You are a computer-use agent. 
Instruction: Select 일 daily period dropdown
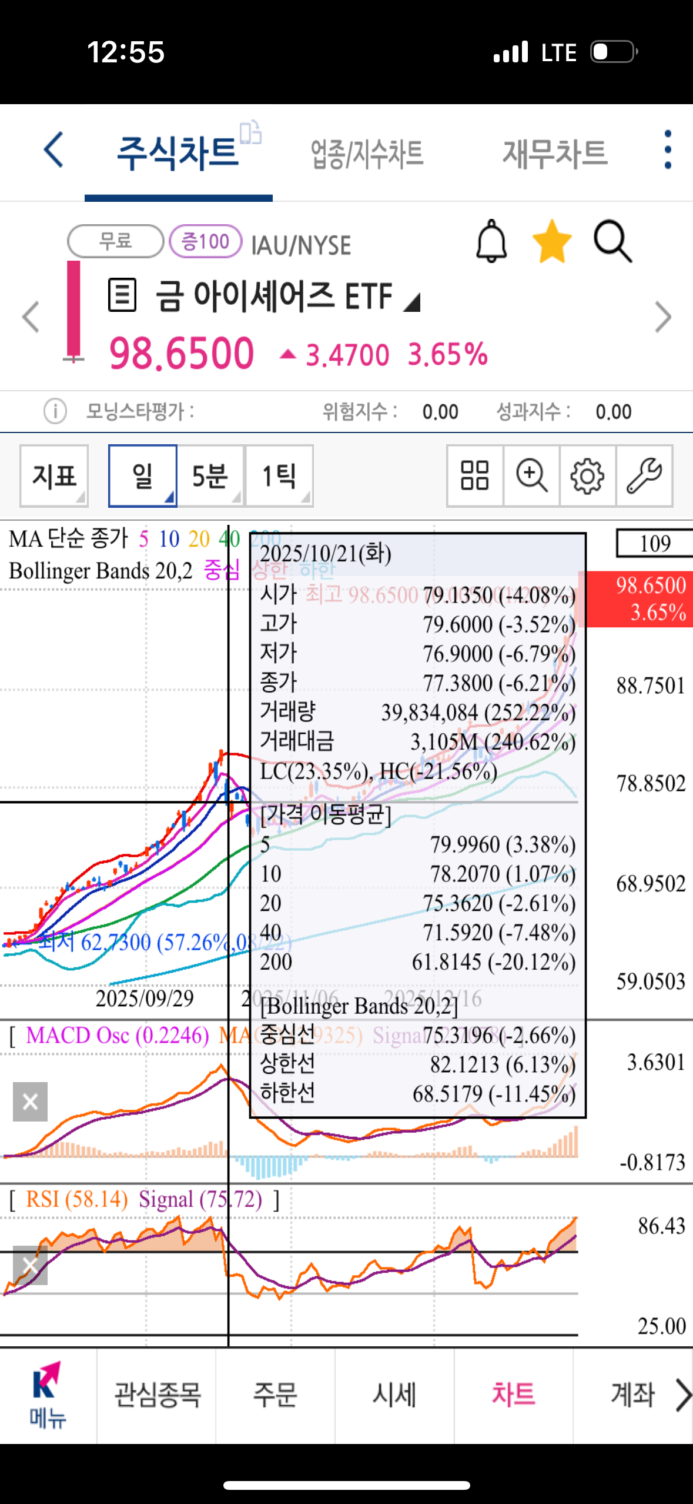(x=143, y=475)
